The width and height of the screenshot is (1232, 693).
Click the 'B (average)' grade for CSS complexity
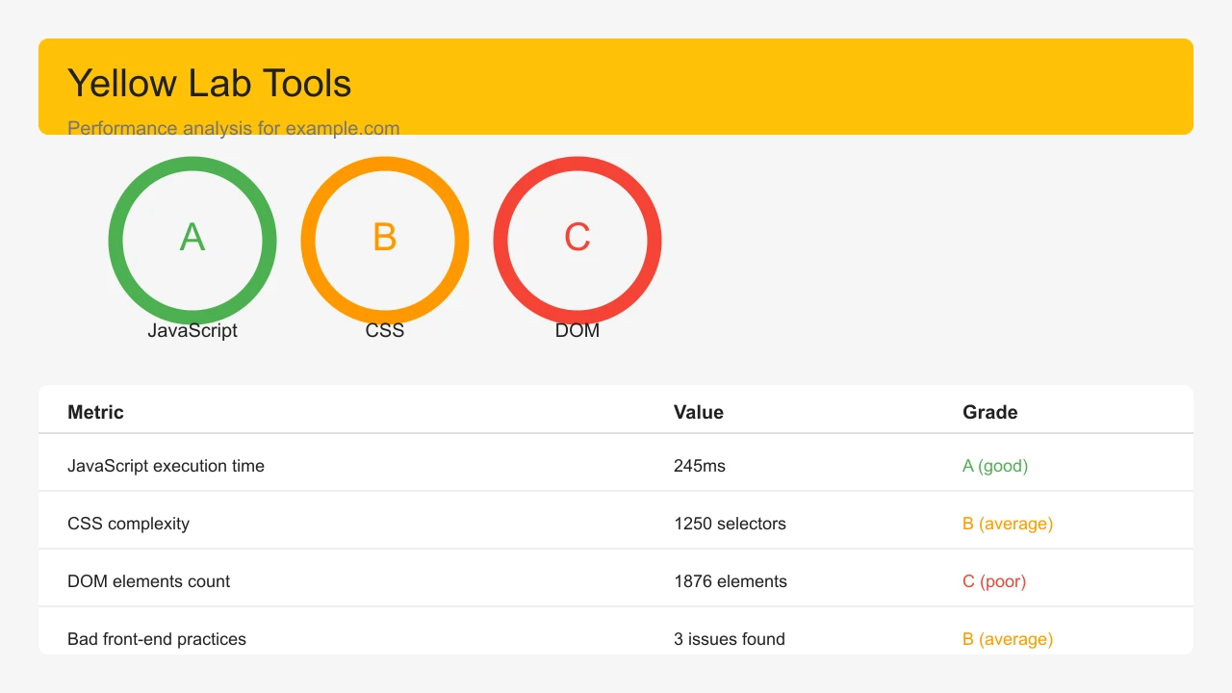(x=1008, y=524)
